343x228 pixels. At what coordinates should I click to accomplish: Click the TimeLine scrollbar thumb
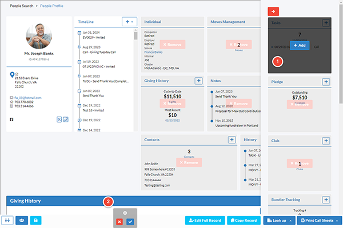point(135,35)
